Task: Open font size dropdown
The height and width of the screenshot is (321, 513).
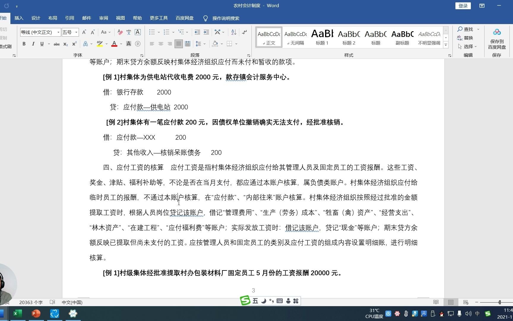Action: [76, 32]
